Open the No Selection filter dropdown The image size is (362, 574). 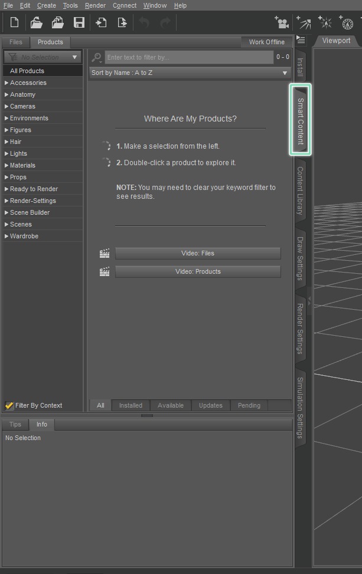tap(43, 57)
